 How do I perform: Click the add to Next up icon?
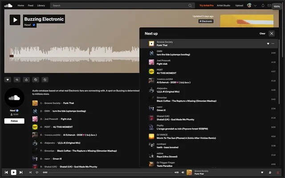pyautogui.click(x=45, y=80)
